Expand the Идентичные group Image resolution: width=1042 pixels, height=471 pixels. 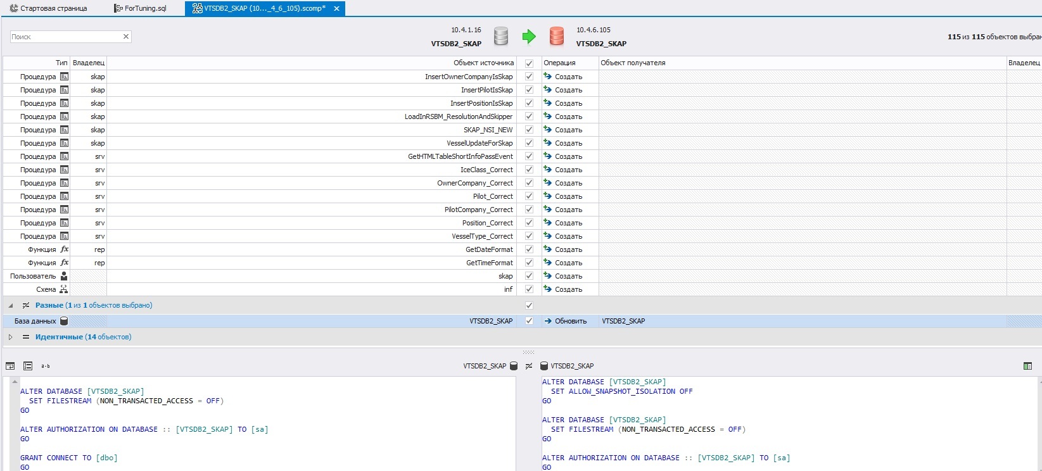(x=10, y=337)
